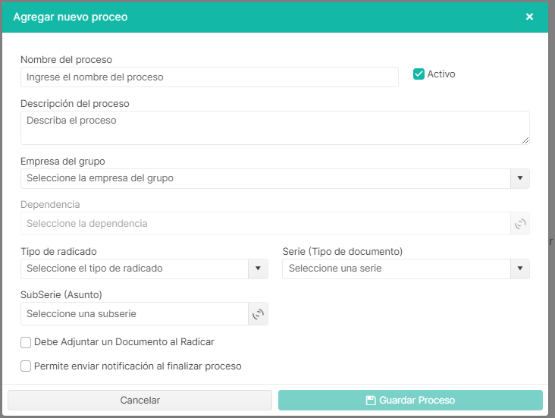
Task: Click the Seleccione una serie field
Action: [x=396, y=269]
